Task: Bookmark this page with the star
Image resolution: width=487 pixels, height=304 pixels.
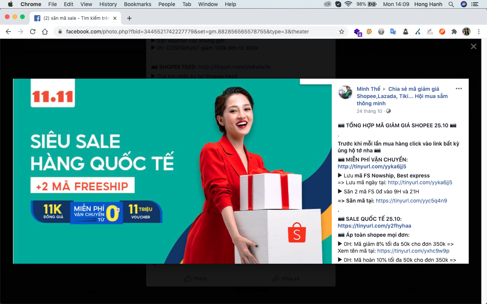Action: point(342,32)
